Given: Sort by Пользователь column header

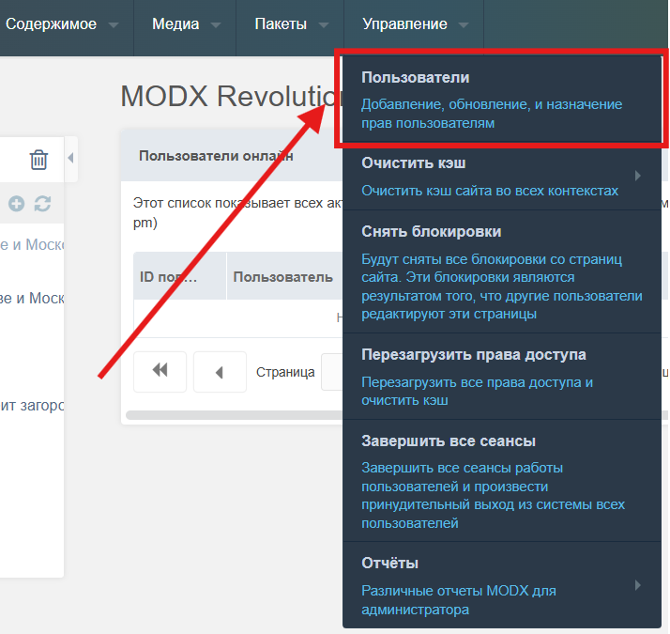Looking at the screenshot, I should pos(282,277).
